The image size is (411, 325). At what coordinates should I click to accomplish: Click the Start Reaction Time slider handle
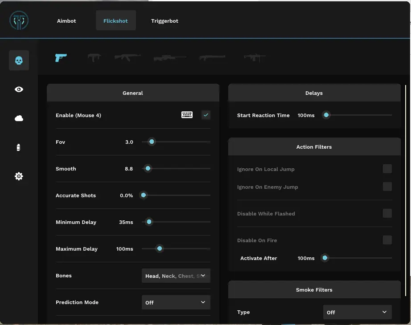326,115
